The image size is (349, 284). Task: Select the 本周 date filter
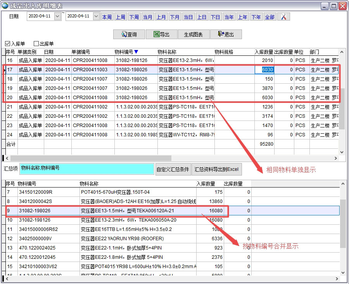(x=107, y=17)
